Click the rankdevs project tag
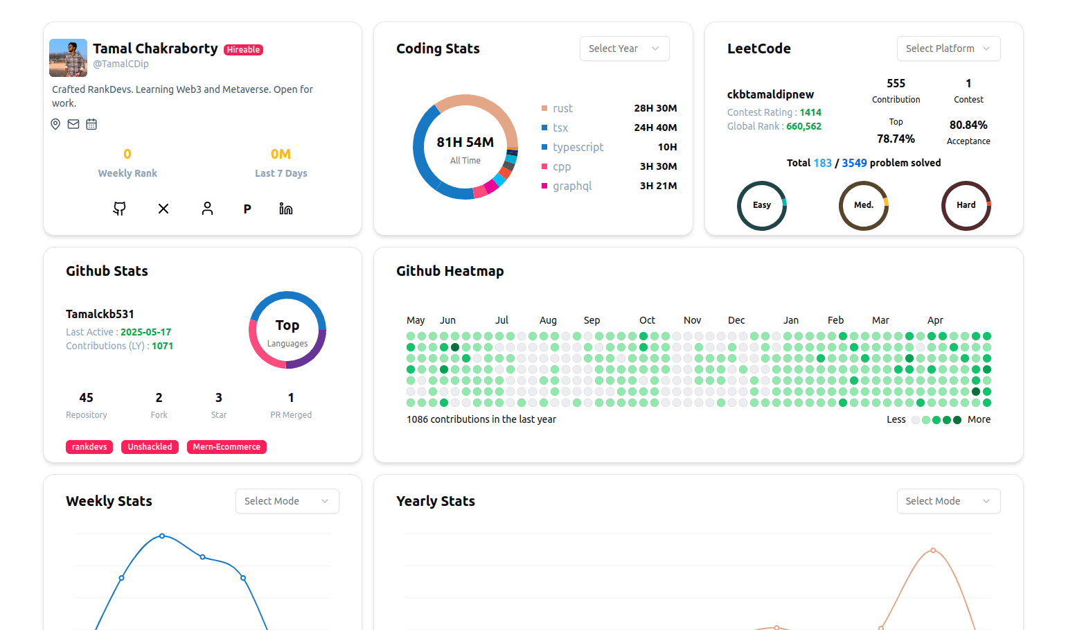 pos(89,447)
